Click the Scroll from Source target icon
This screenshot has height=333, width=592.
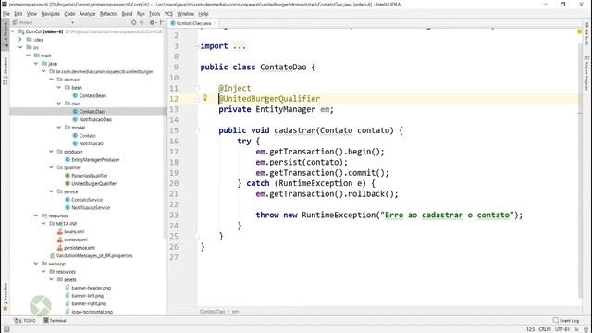click(133, 22)
